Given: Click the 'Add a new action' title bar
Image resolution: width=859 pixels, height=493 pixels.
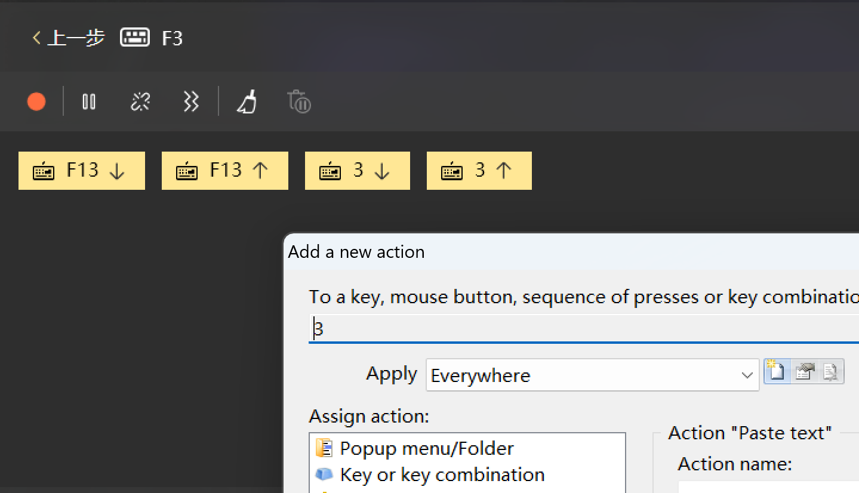Looking at the screenshot, I should (537, 252).
